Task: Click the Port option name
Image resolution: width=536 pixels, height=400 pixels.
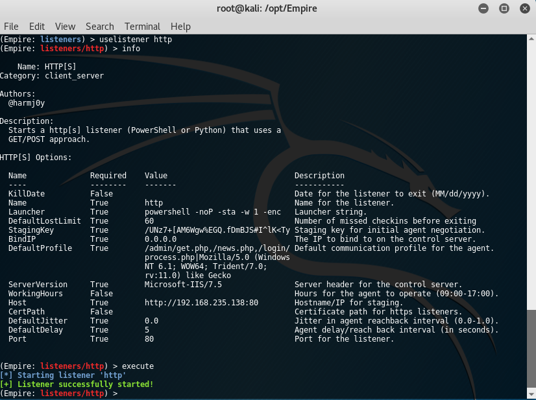Action: 17,339
